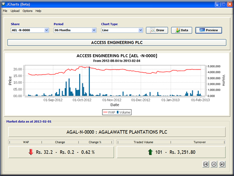Open the Options menu
Screen dimensions: 234x176
coord(28,11)
